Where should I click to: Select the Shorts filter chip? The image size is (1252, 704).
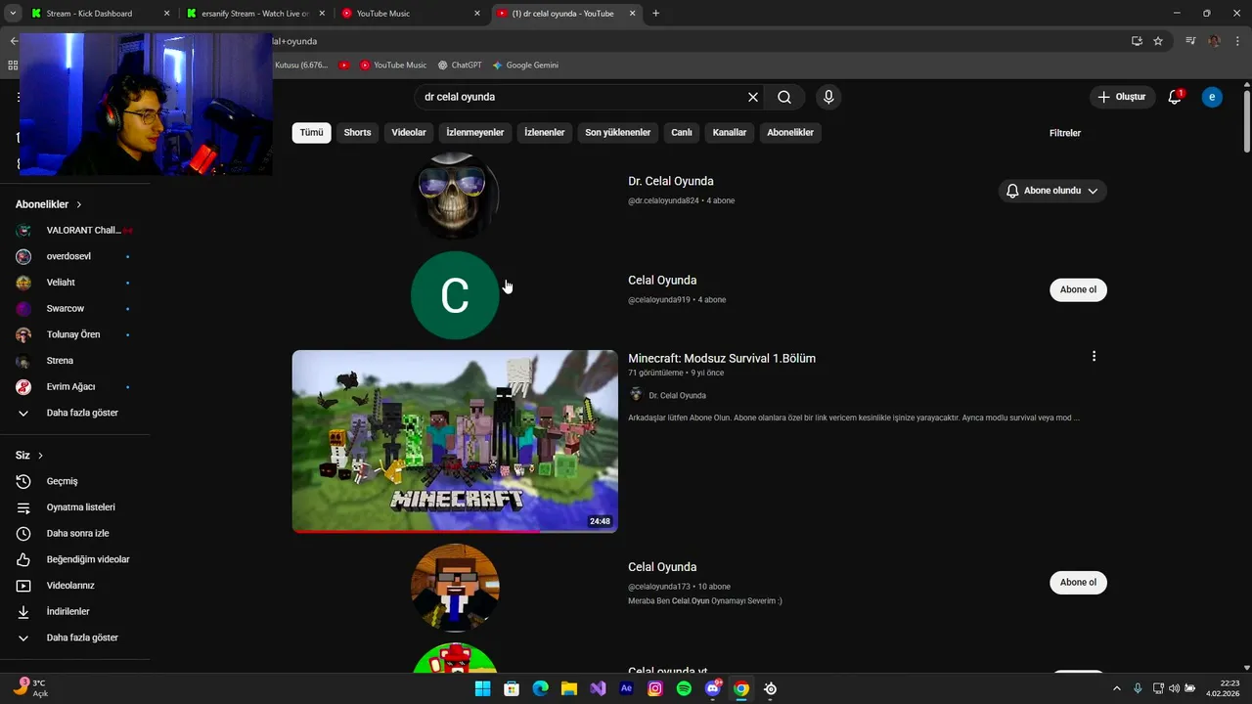pyautogui.click(x=357, y=133)
